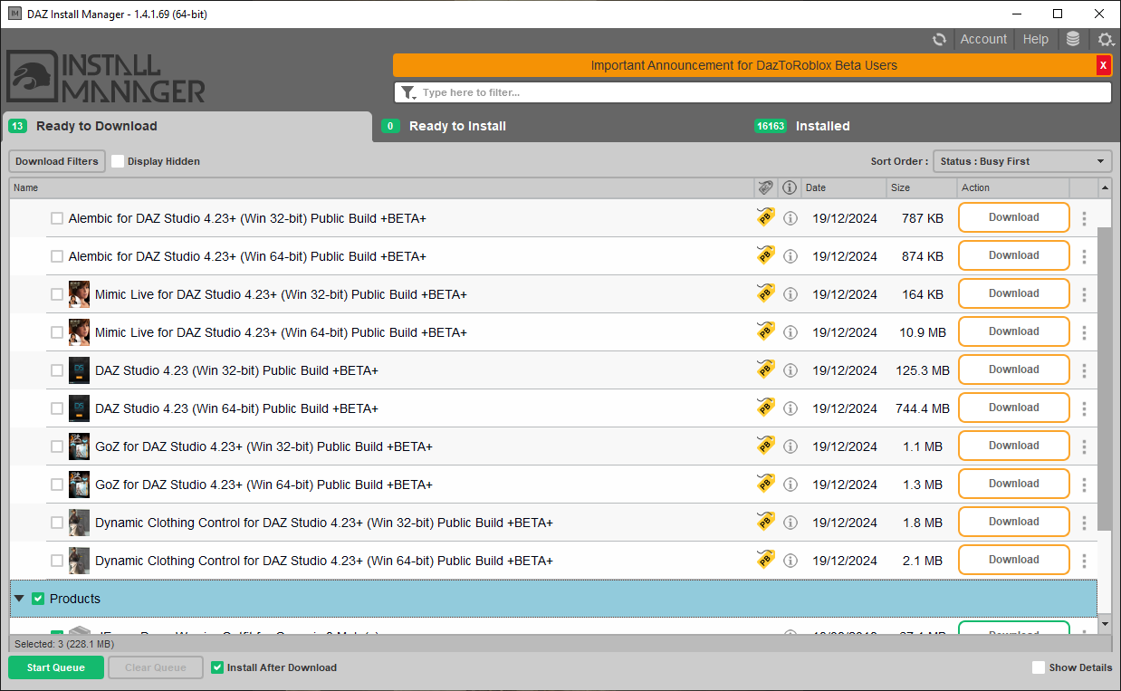Check Alembic Win 32-bit row checkbox
Screen dimensions: 1121x691
coord(57,218)
